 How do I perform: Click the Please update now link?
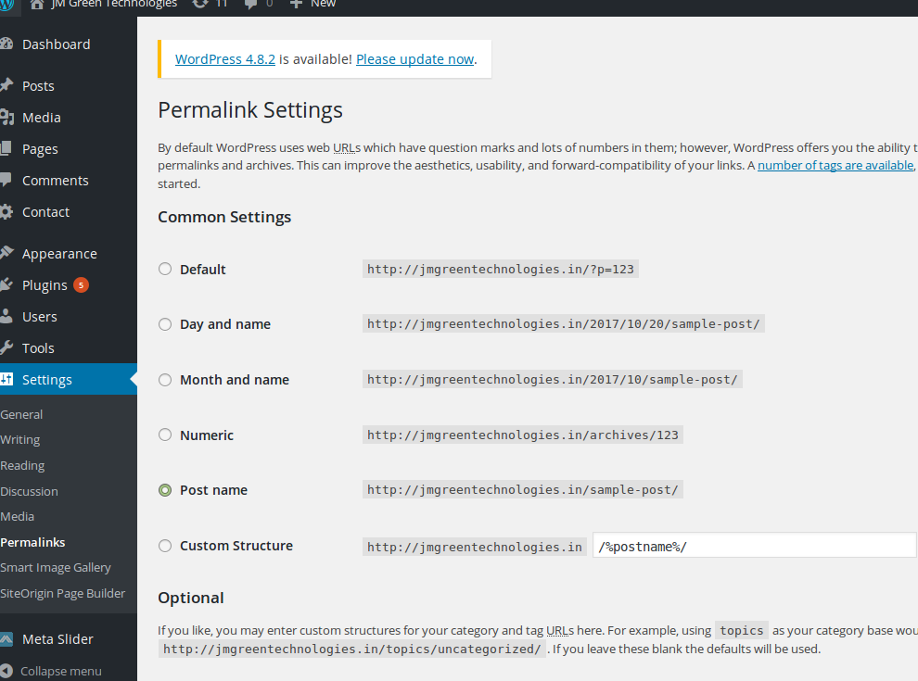pos(415,59)
